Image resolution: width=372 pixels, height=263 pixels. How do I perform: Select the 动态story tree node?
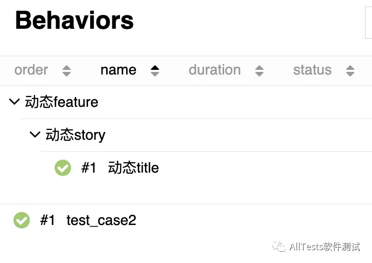75,135
